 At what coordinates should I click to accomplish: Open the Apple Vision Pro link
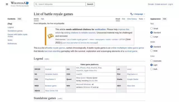click(90, 71)
